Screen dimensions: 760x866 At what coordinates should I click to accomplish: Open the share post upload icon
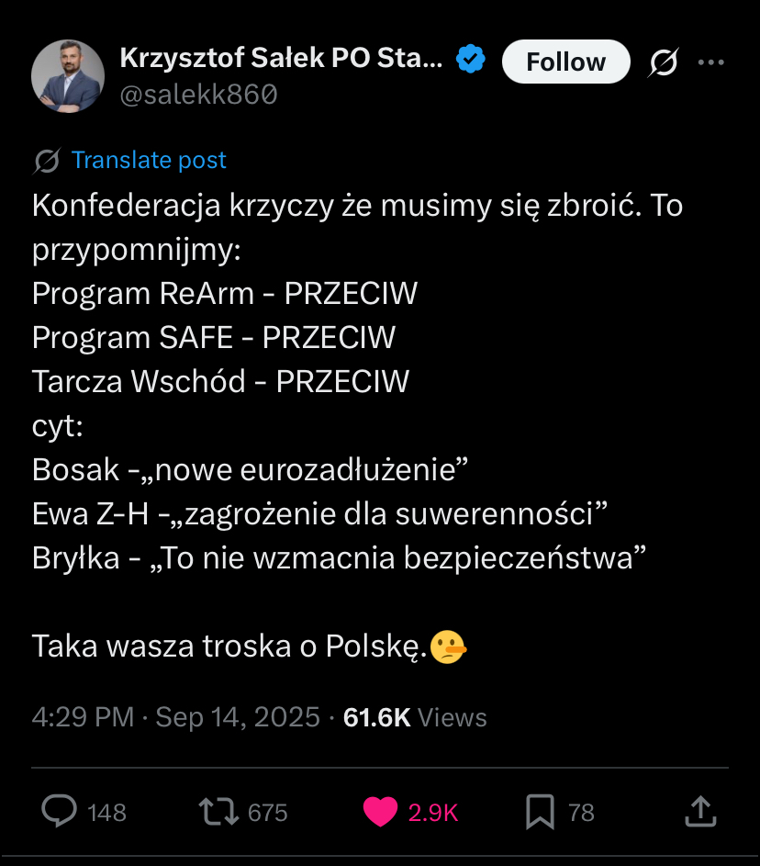point(699,811)
